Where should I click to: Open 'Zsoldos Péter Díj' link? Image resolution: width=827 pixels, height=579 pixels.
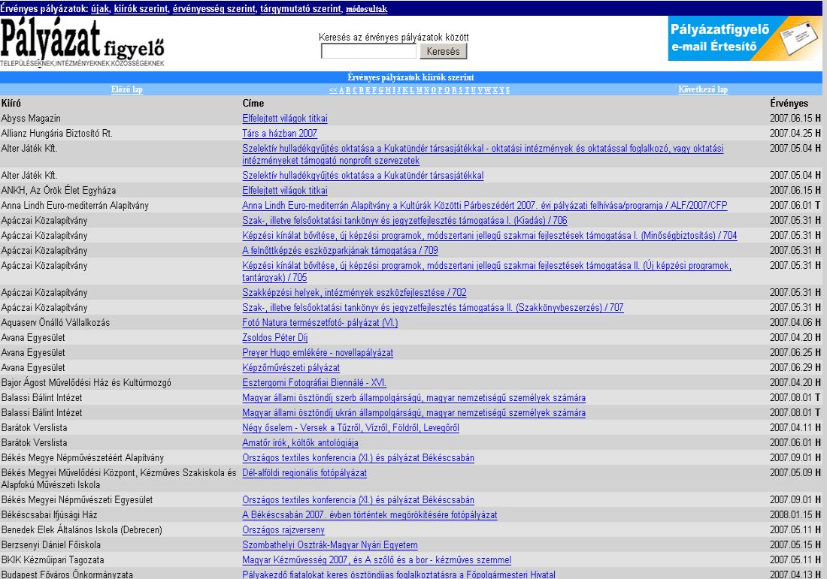(274, 337)
